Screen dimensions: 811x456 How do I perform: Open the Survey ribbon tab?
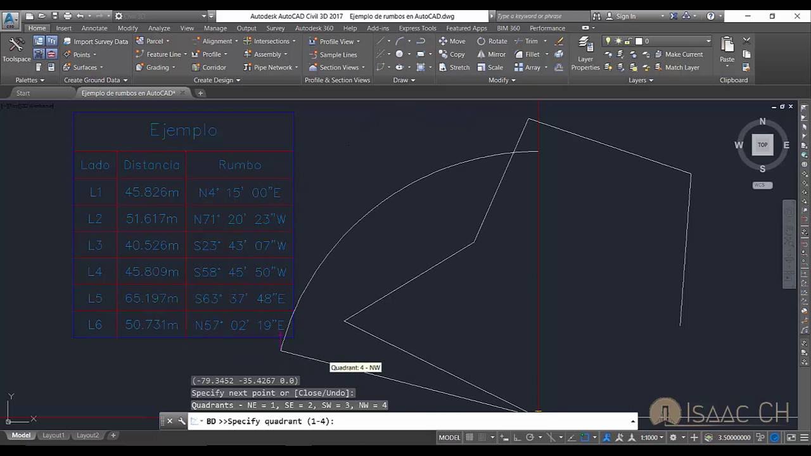pyautogui.click(x=275, y=28)
